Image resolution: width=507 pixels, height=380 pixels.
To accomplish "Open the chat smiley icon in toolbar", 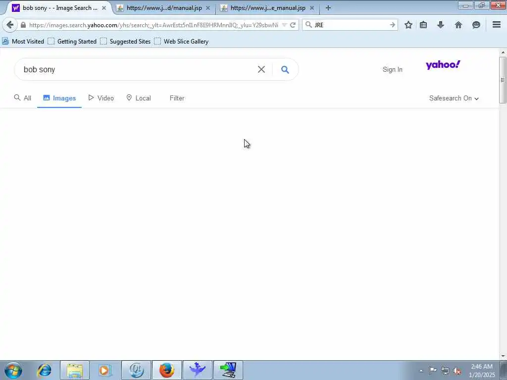I will pyautogui.click(x=476, y=25).
